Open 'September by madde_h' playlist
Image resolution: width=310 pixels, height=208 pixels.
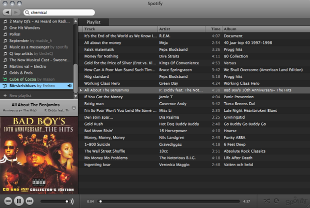[36, 40]
